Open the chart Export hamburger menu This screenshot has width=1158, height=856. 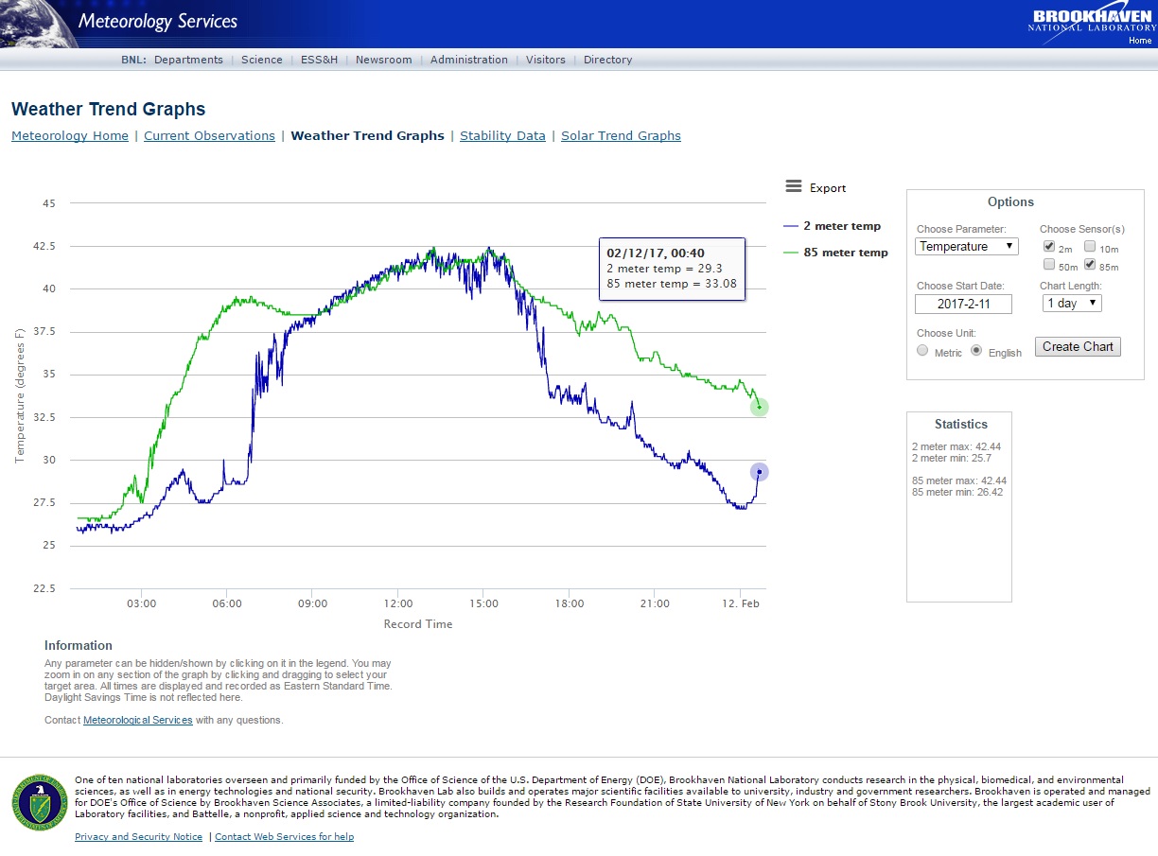(794, 187)
